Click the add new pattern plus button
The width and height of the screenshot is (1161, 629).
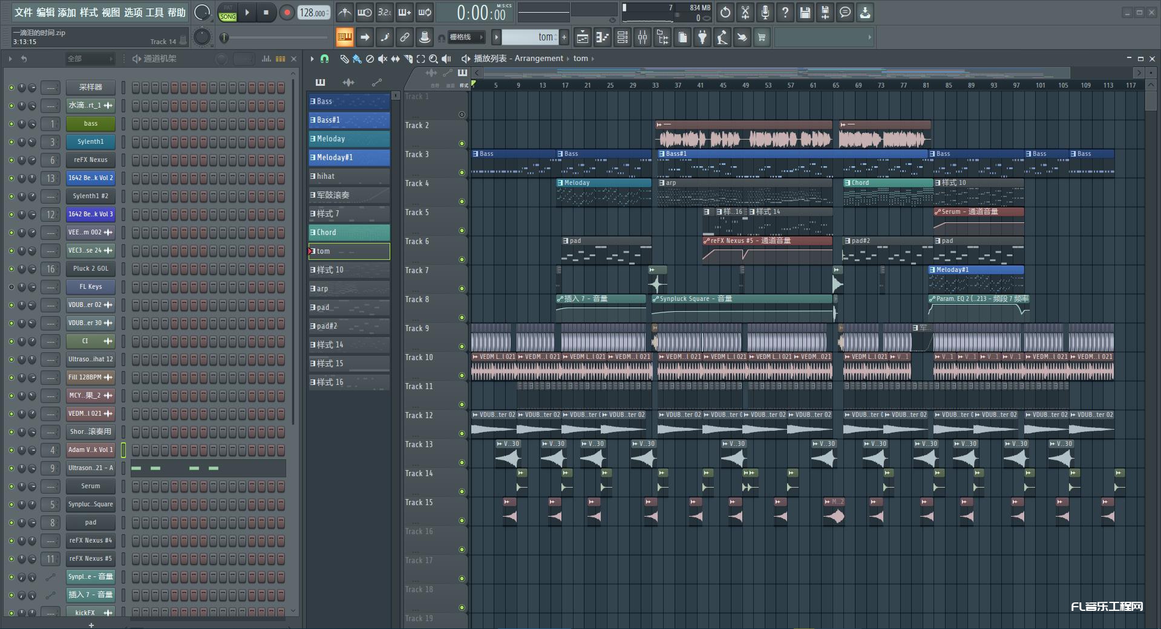(x=564, y=37)
